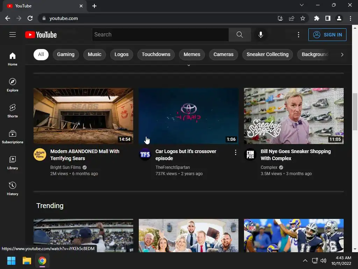Play Toyota hybrid logo thumbnail
This screenshot has height=269, width=358.
[x=188, y=116]
